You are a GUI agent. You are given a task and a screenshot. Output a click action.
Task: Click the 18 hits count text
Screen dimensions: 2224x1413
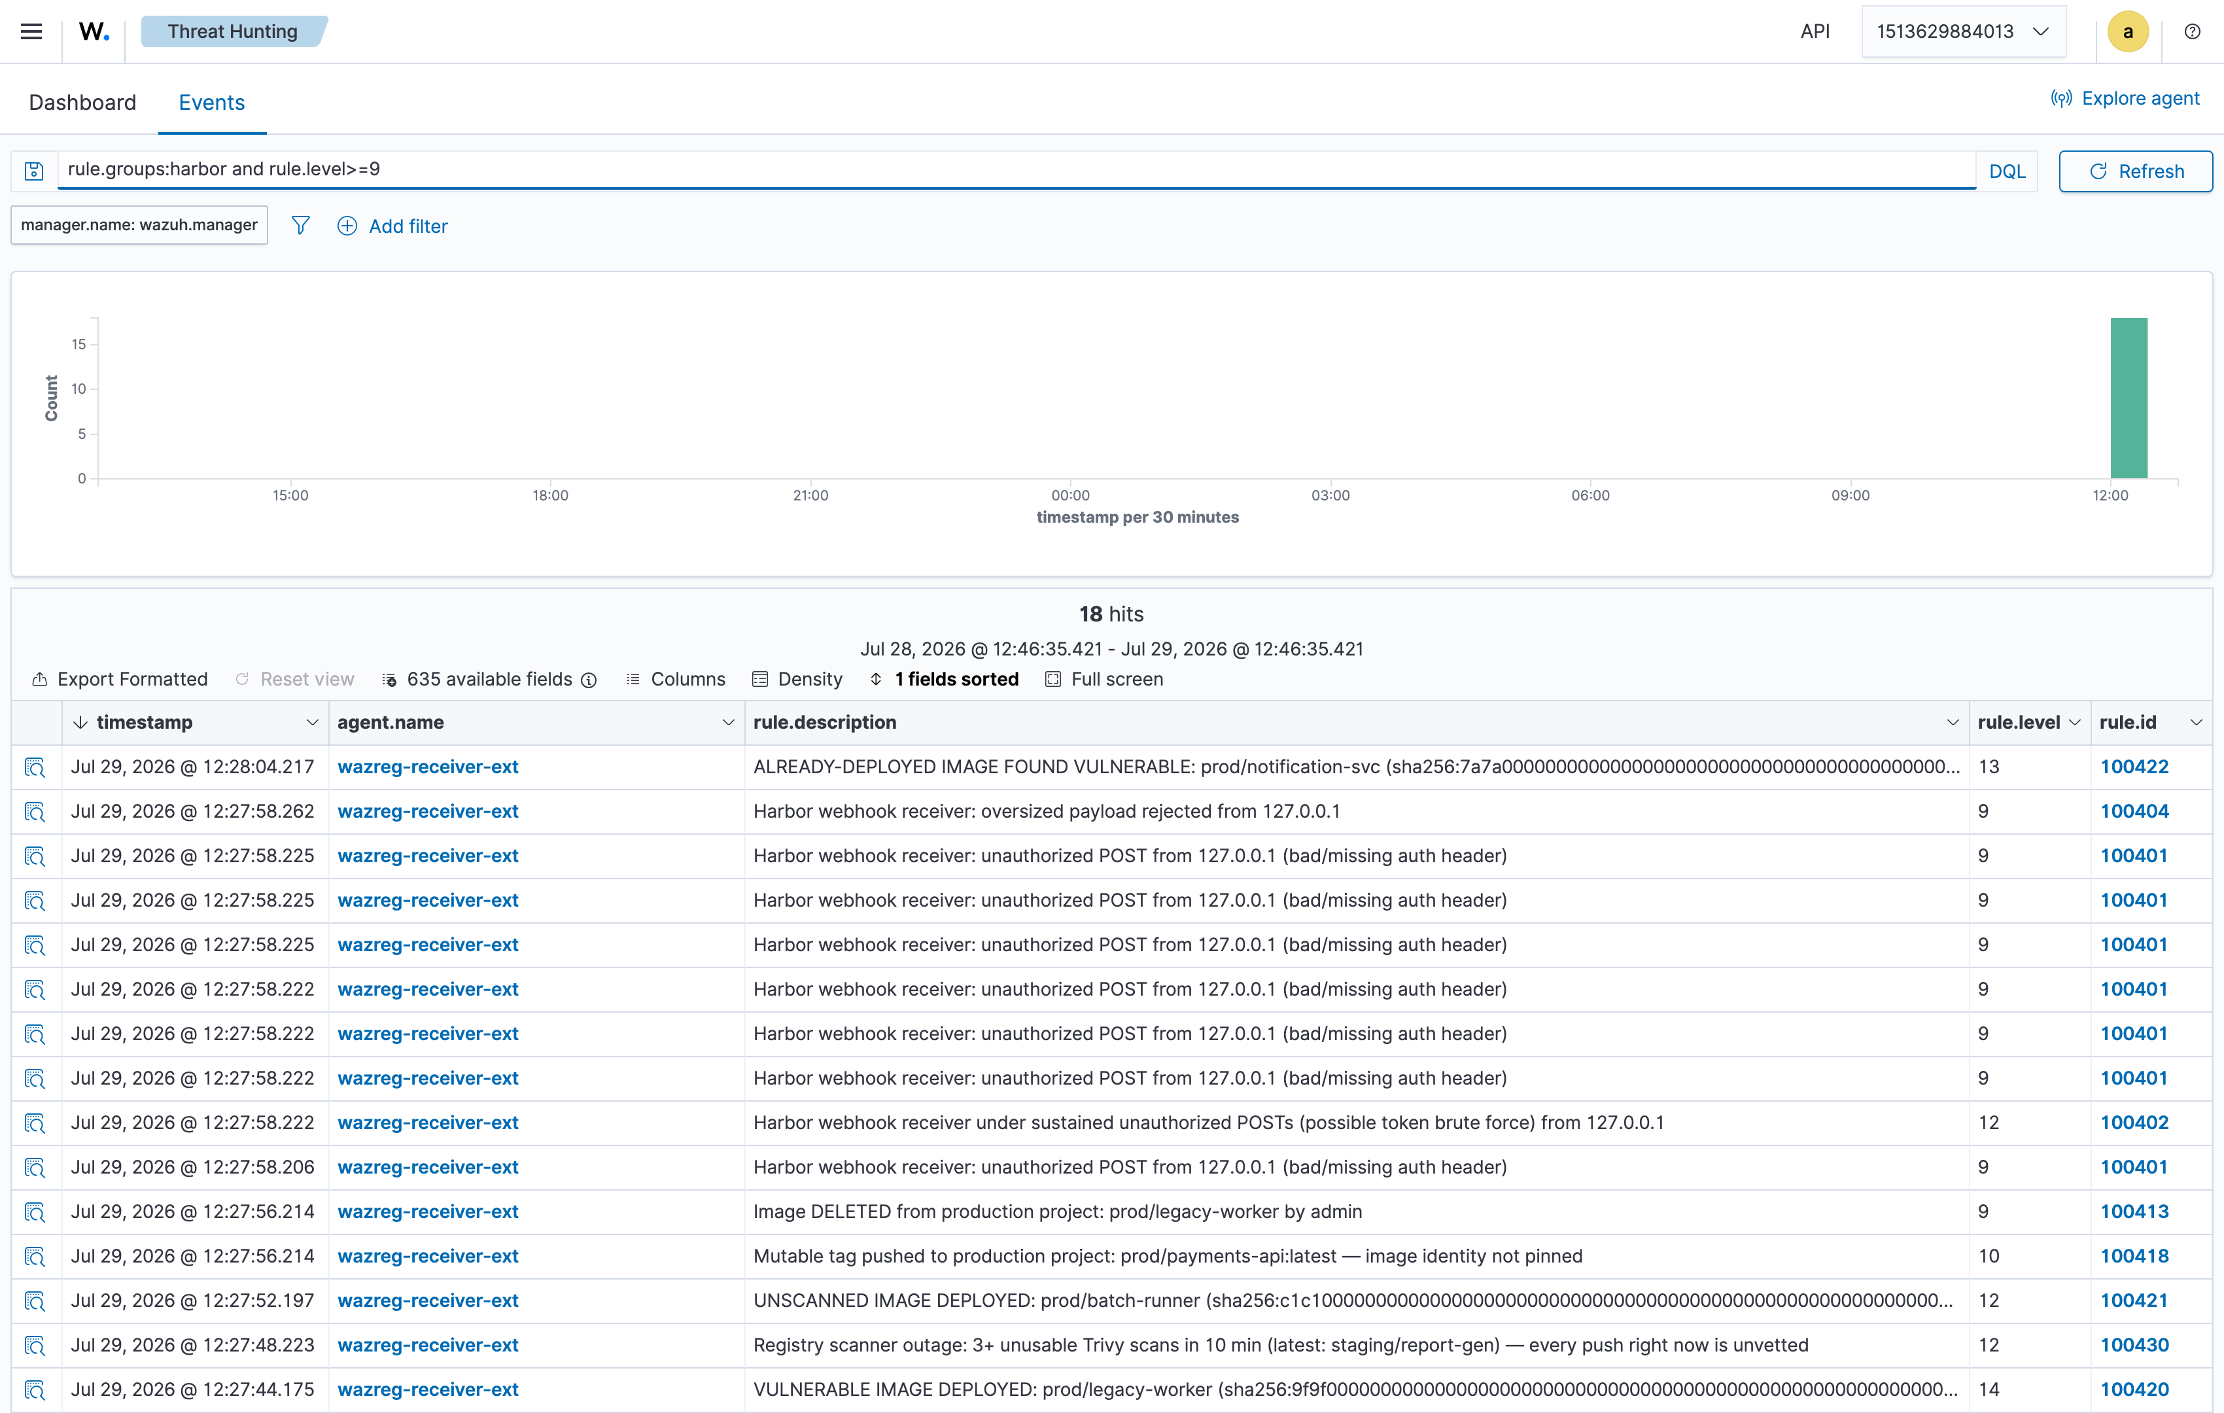point(1111,614)
